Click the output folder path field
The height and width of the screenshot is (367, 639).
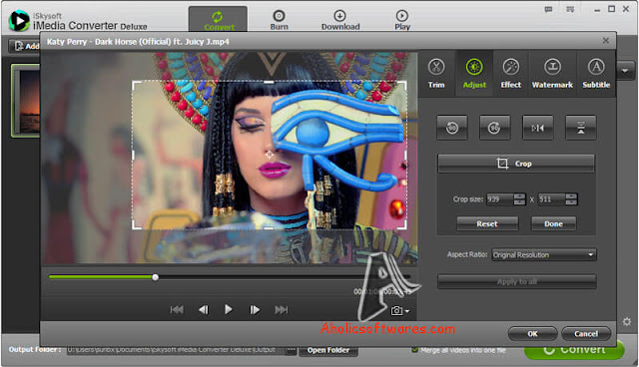tap(176, 350)
